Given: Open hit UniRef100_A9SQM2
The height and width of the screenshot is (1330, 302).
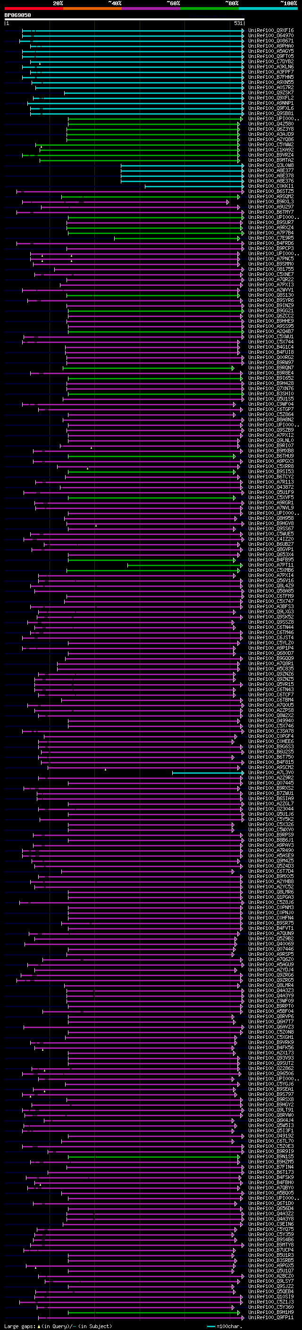Looking at the screenshot, I should pos(271,197).
